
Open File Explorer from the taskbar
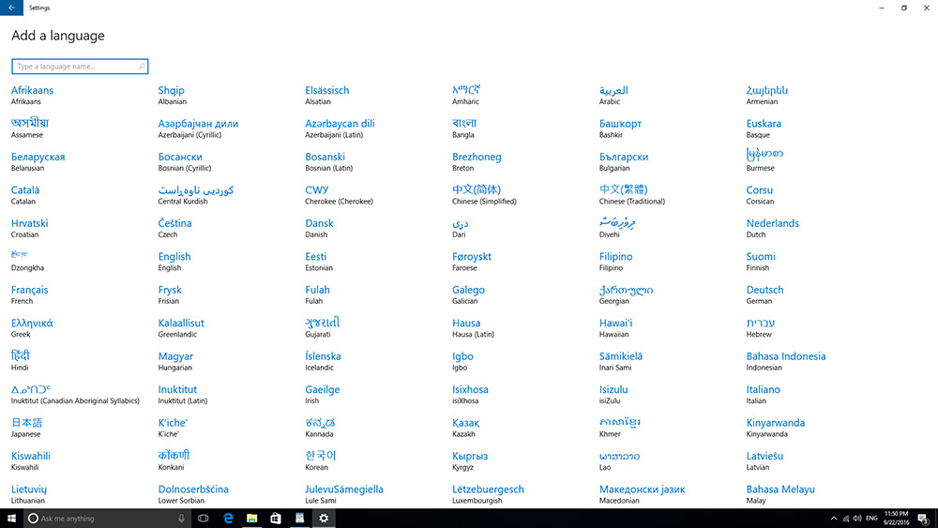tap(252, 518)
